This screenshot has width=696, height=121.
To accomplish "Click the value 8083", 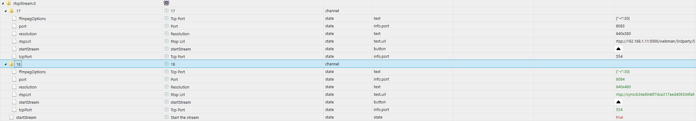I will click(x=620, y=26).
